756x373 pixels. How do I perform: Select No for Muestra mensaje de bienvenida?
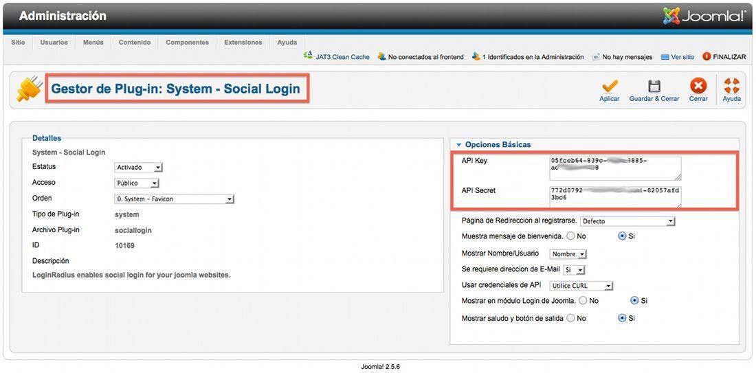(x=571, y=236)
